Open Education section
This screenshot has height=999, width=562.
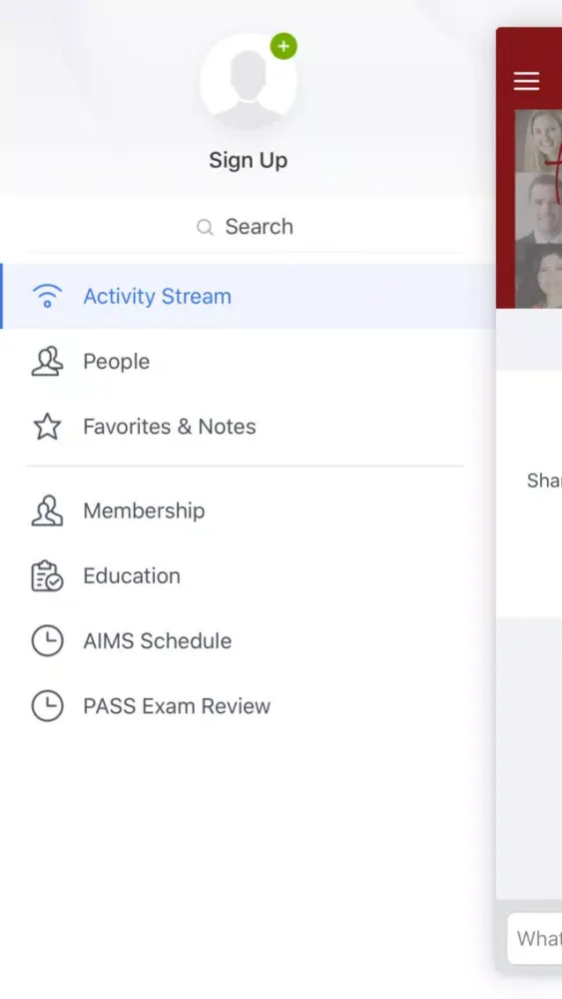coord(248,576)
